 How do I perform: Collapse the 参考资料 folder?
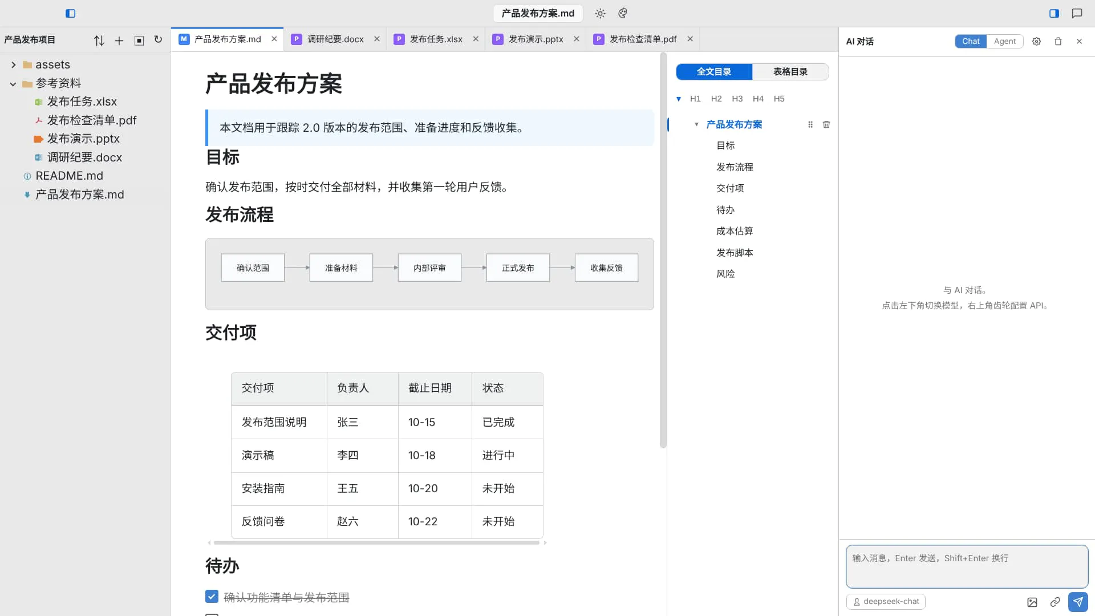click(x=13, y=84)
